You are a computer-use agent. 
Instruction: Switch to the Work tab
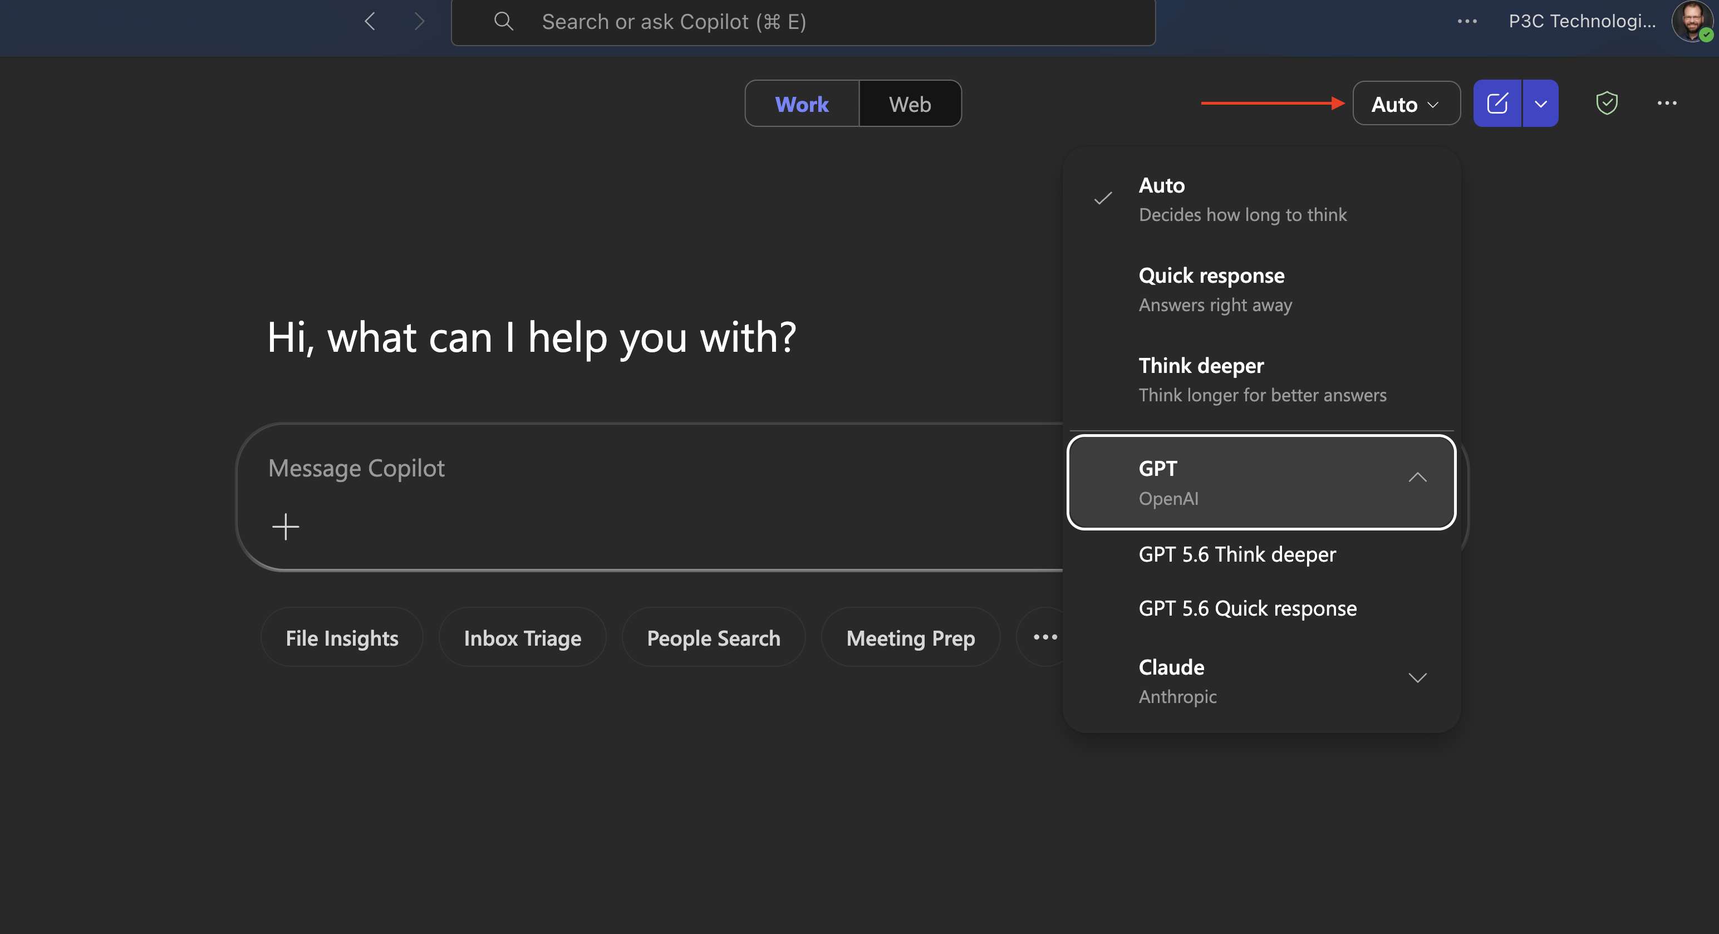pyautogui.click(x=802, y=104)
